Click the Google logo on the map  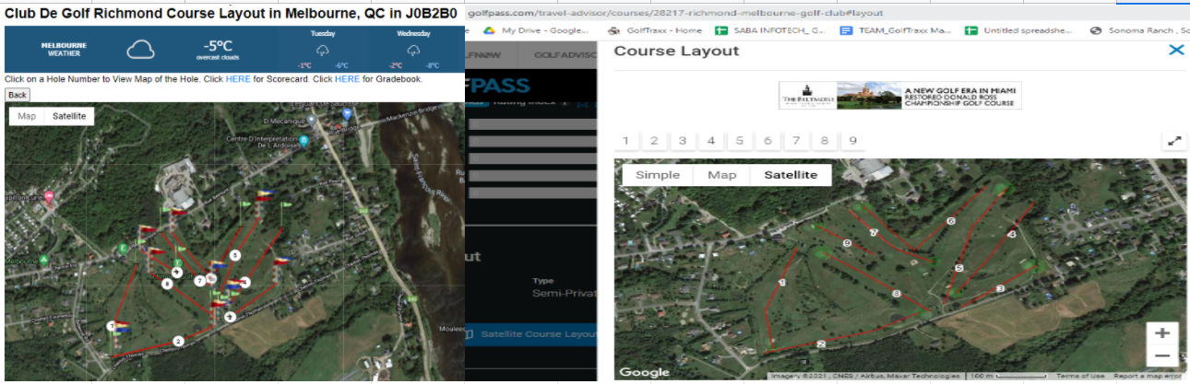click(x=644, y=372)
